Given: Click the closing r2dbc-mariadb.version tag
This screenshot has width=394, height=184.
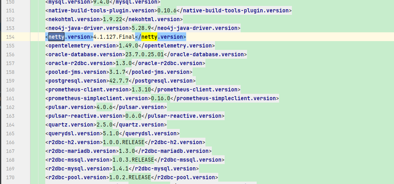Looking at the screenshot, I should point(173,151).
